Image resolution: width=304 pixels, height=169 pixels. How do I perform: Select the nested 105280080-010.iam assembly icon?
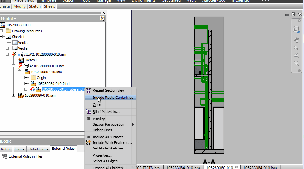tap(27, 72)
